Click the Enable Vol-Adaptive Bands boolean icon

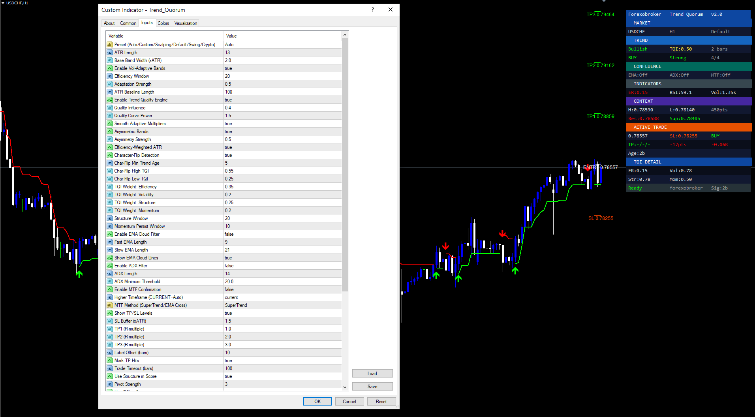click(x=109, y=68)
